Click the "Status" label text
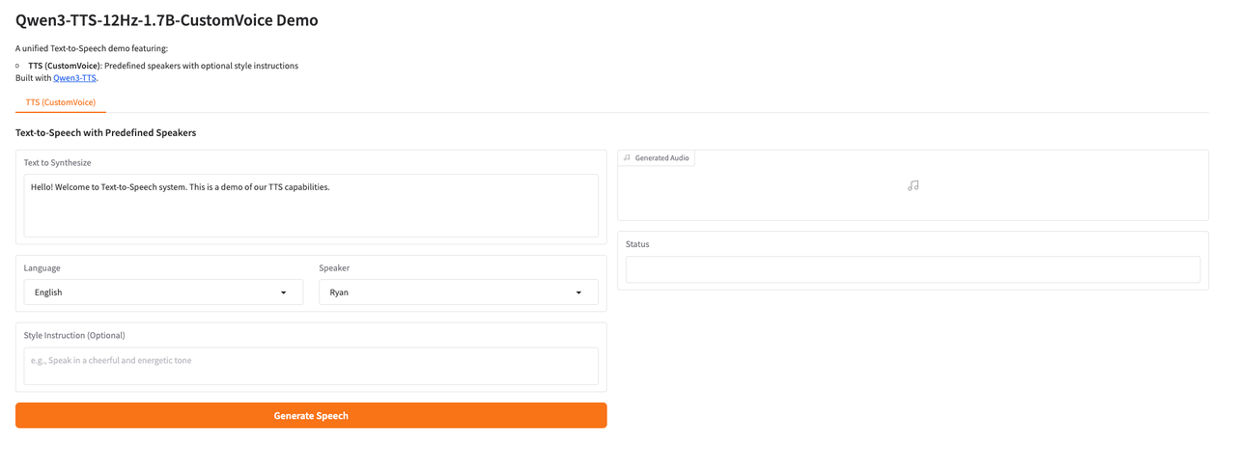 (637, 244)
